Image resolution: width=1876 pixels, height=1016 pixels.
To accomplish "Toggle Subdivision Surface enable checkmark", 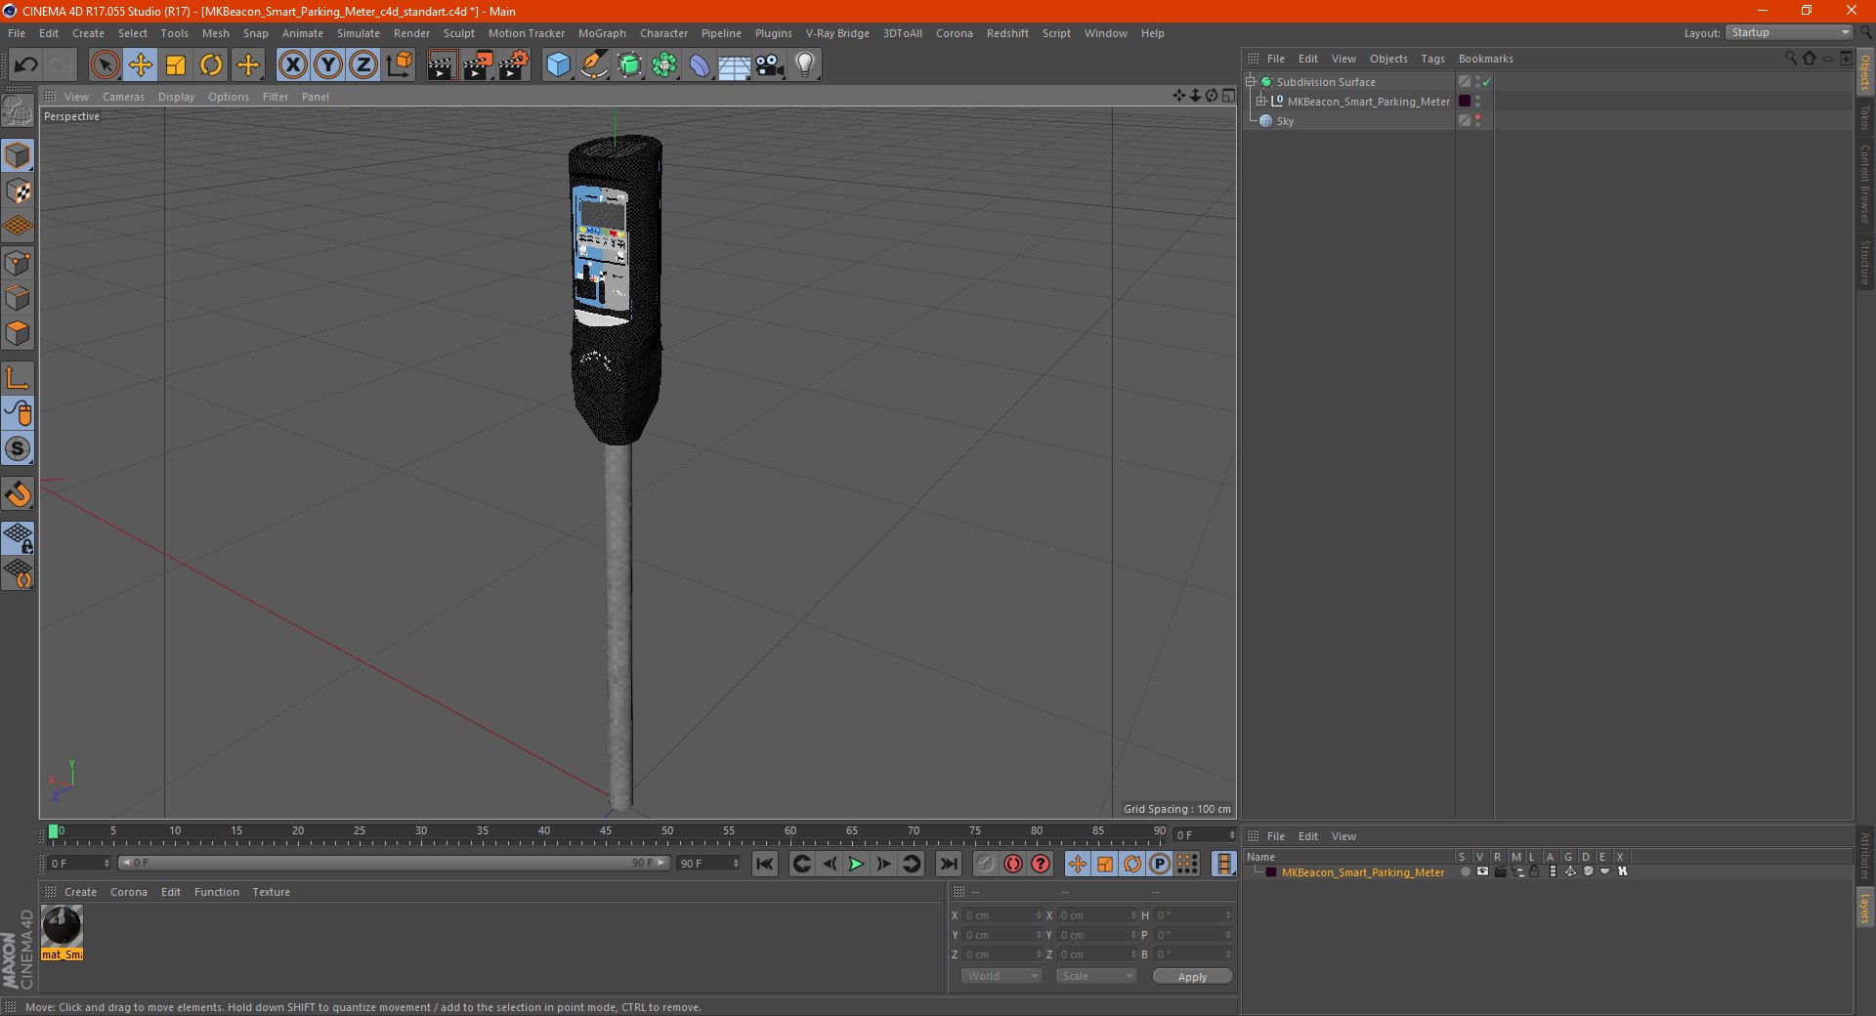I will (x=1487, y=83).
